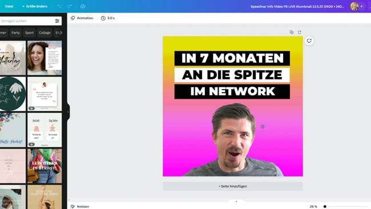Click the 26 % zoom value
371x209 pixels.
click(x=313, y=206)
